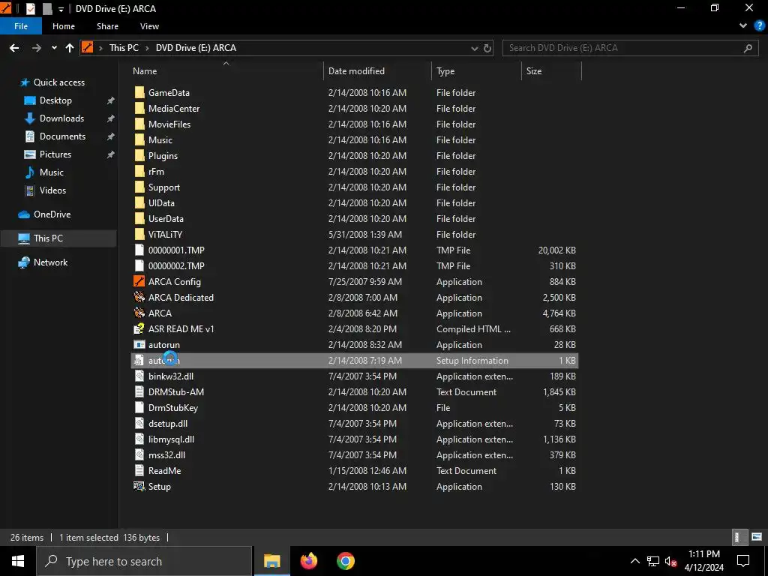Screen dimensions: 768x576
Task: Select the MediaCenter folder row
Action: pos(355,108)
